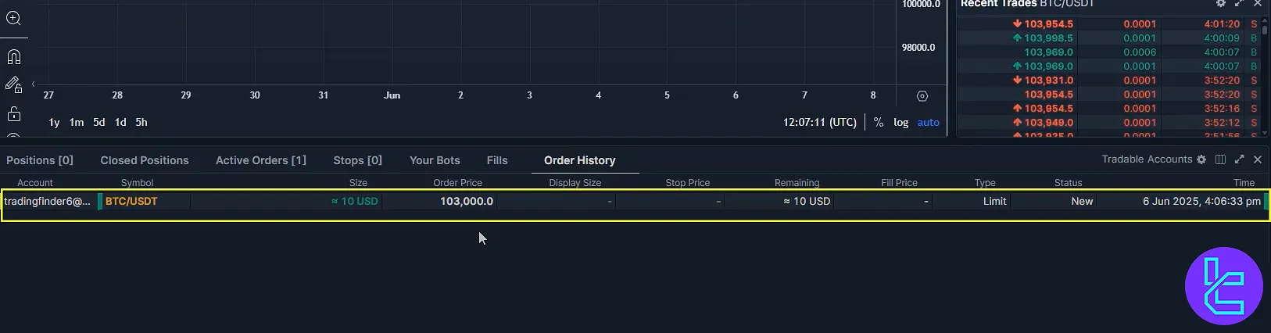Click recent trade at 4:01:20
The height and width of the screenshot is (333, 1271).
[x=1222, y=24]
